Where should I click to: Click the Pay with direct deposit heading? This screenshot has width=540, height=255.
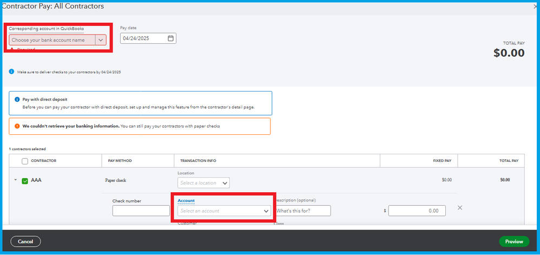[45, 99]
